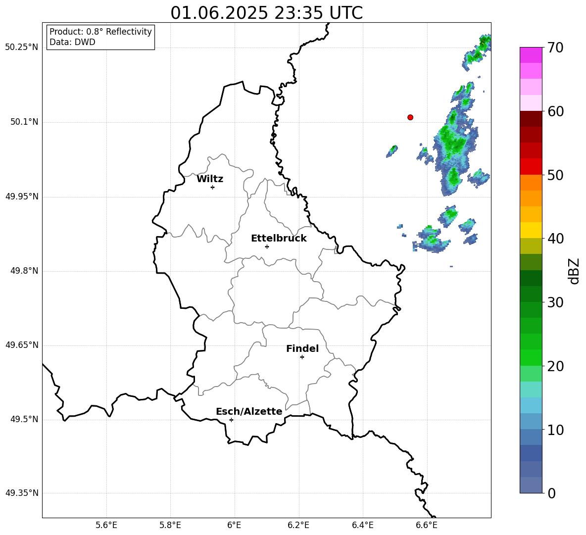Click the magenta top colorbar segment

(531, 55)
